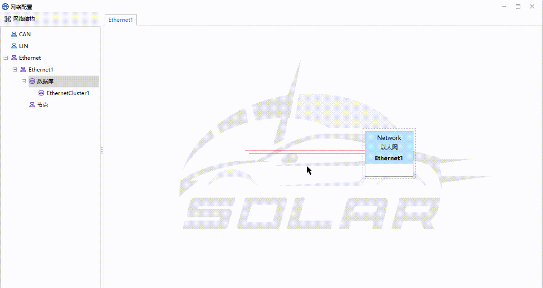Select CAN in the network tree
Viewport: 543px width, 288px height.
[25, 34]
